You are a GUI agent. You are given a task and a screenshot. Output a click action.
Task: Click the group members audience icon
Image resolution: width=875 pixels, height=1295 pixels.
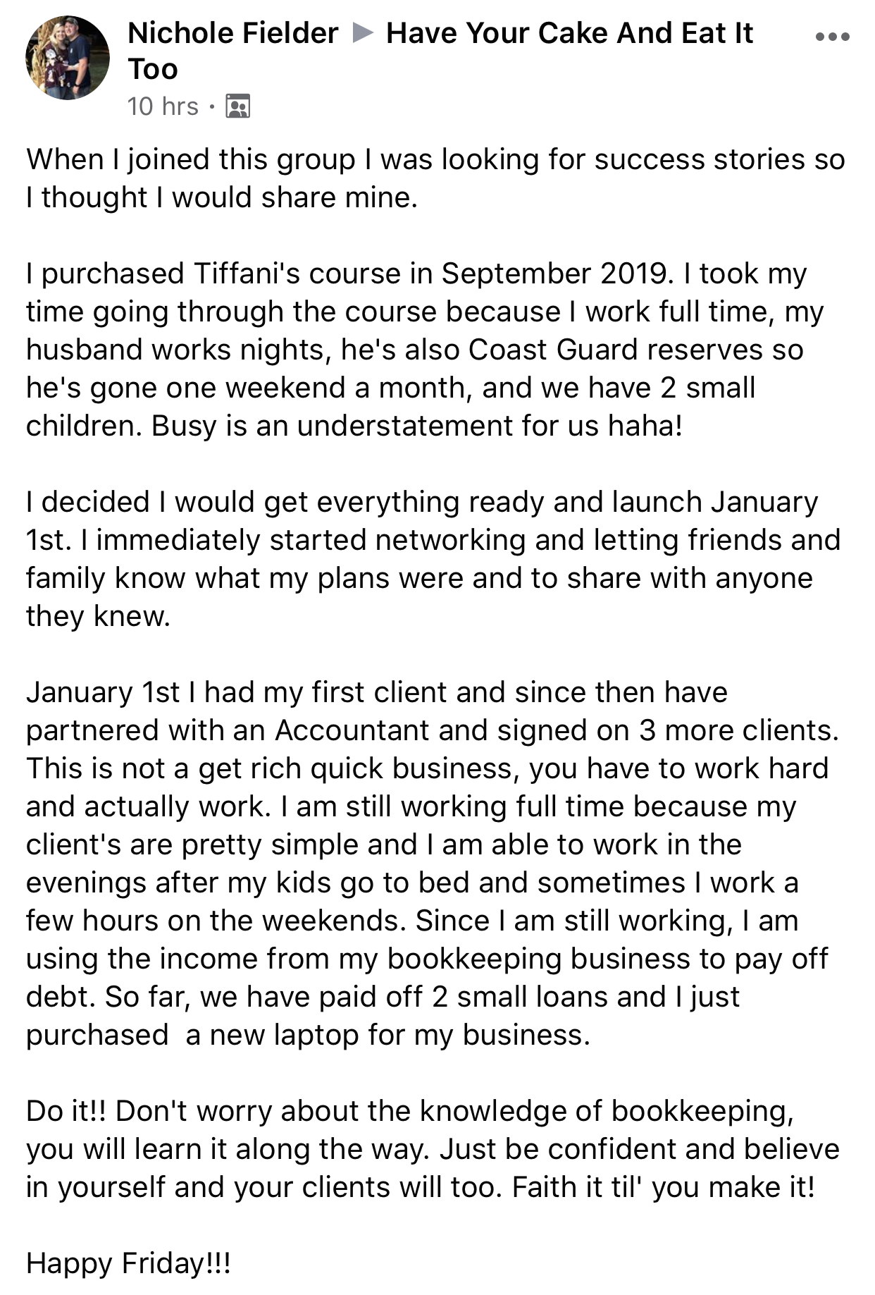tap(237, 106)
